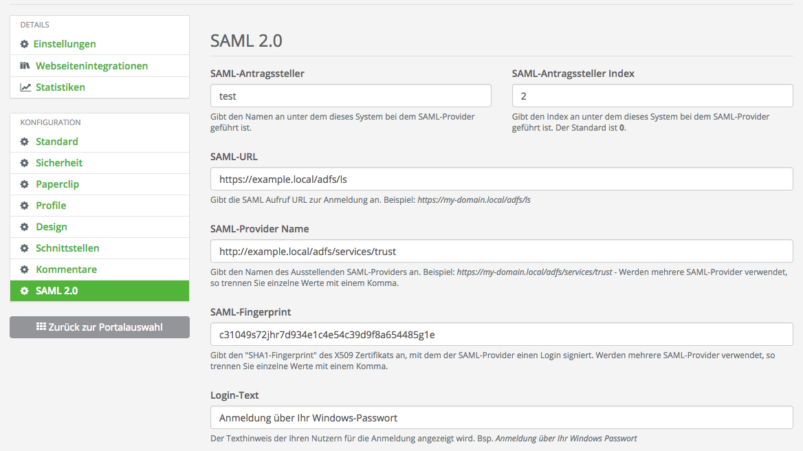Go to Kommentare settings

pyautogui.click(x=66, y=269)
